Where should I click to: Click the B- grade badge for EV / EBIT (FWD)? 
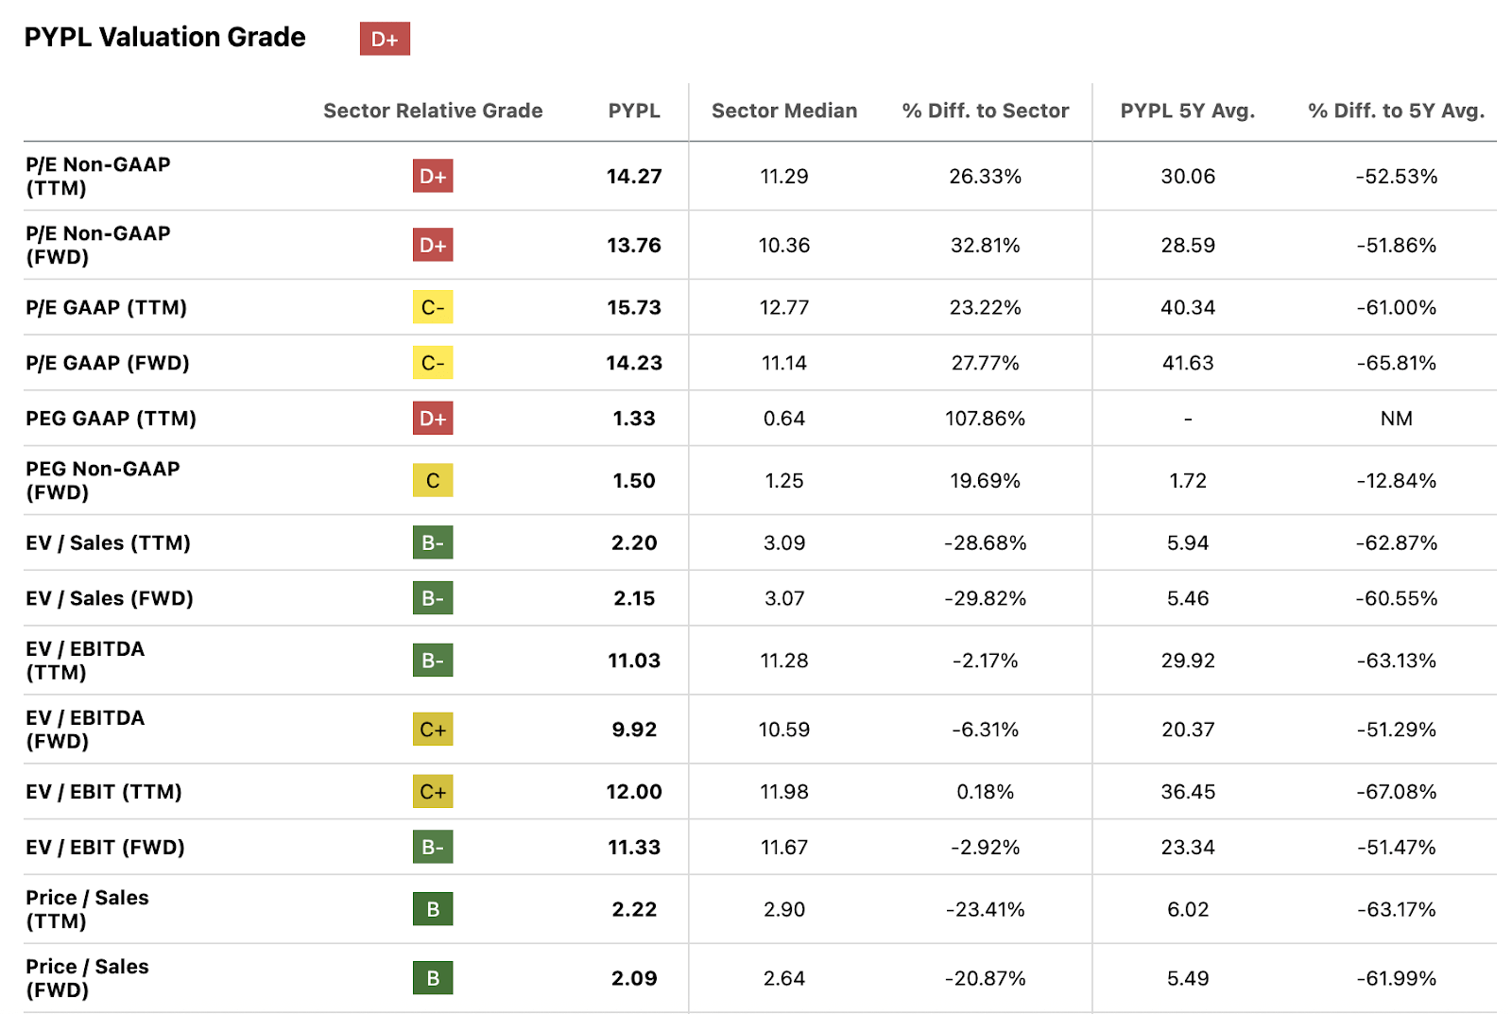(x=433, y=847)
